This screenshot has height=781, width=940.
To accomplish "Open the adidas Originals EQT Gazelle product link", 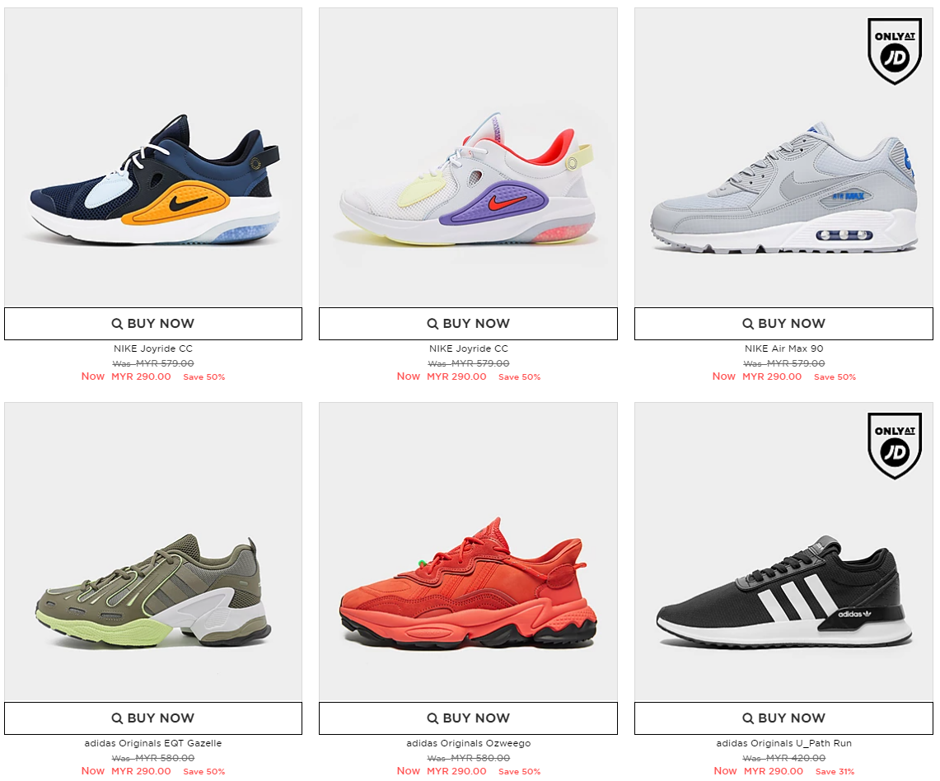I will pyautogui.click(x=153, y=743).
